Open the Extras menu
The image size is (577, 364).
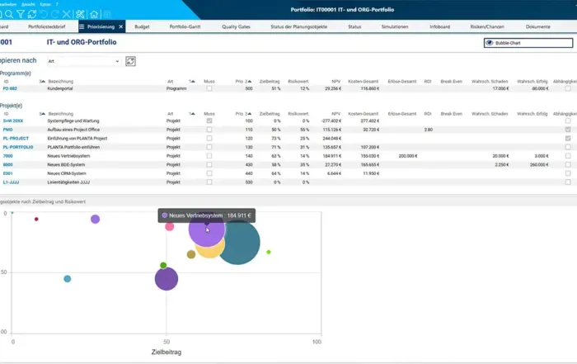pos(45,4)
